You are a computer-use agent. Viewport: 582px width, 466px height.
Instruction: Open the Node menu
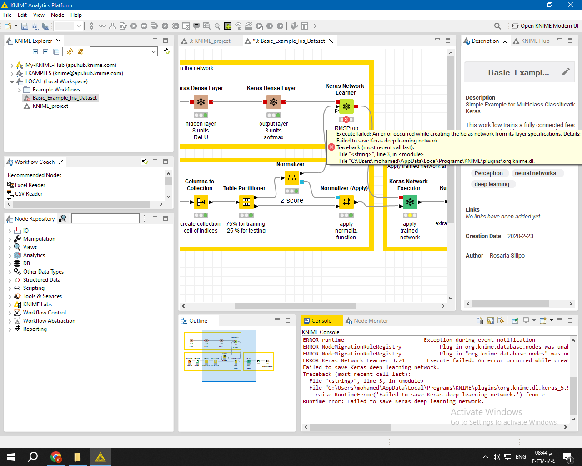57,15
